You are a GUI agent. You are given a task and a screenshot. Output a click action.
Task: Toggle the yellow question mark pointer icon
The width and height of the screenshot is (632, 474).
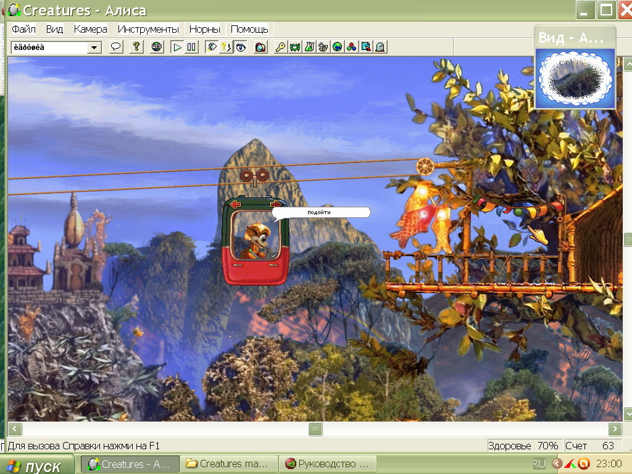click(x=226, y=47)
